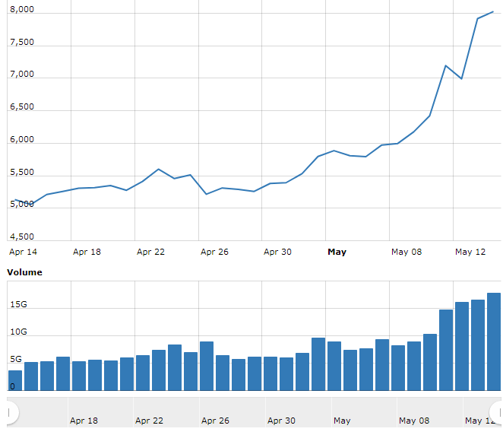Click the price line dip above Apr 26
Viewport: 503px width, 435px height.
207,194
